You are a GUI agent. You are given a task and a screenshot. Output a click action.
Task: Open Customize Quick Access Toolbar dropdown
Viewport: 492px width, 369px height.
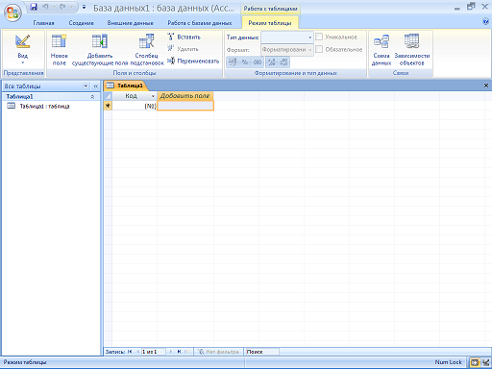pyautogui.click(x=85, y=7)
